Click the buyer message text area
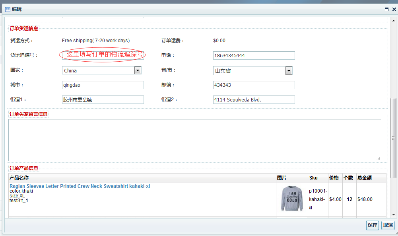This screenshot has height=236, width=398. pos(195,140)
